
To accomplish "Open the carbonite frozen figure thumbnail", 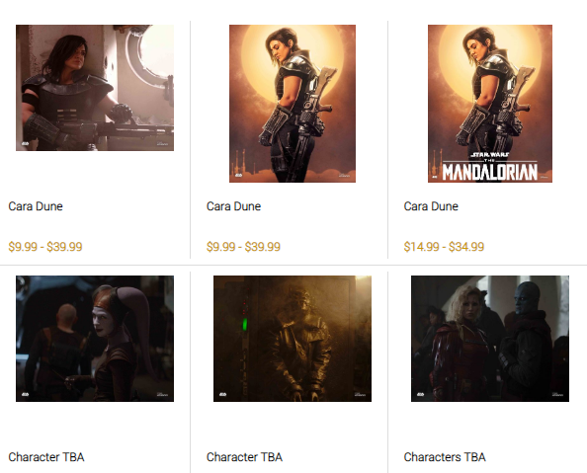I will [293, 339].
